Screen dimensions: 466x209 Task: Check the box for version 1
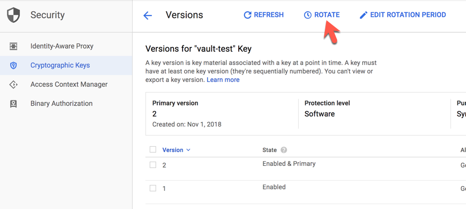pos(153,188)
